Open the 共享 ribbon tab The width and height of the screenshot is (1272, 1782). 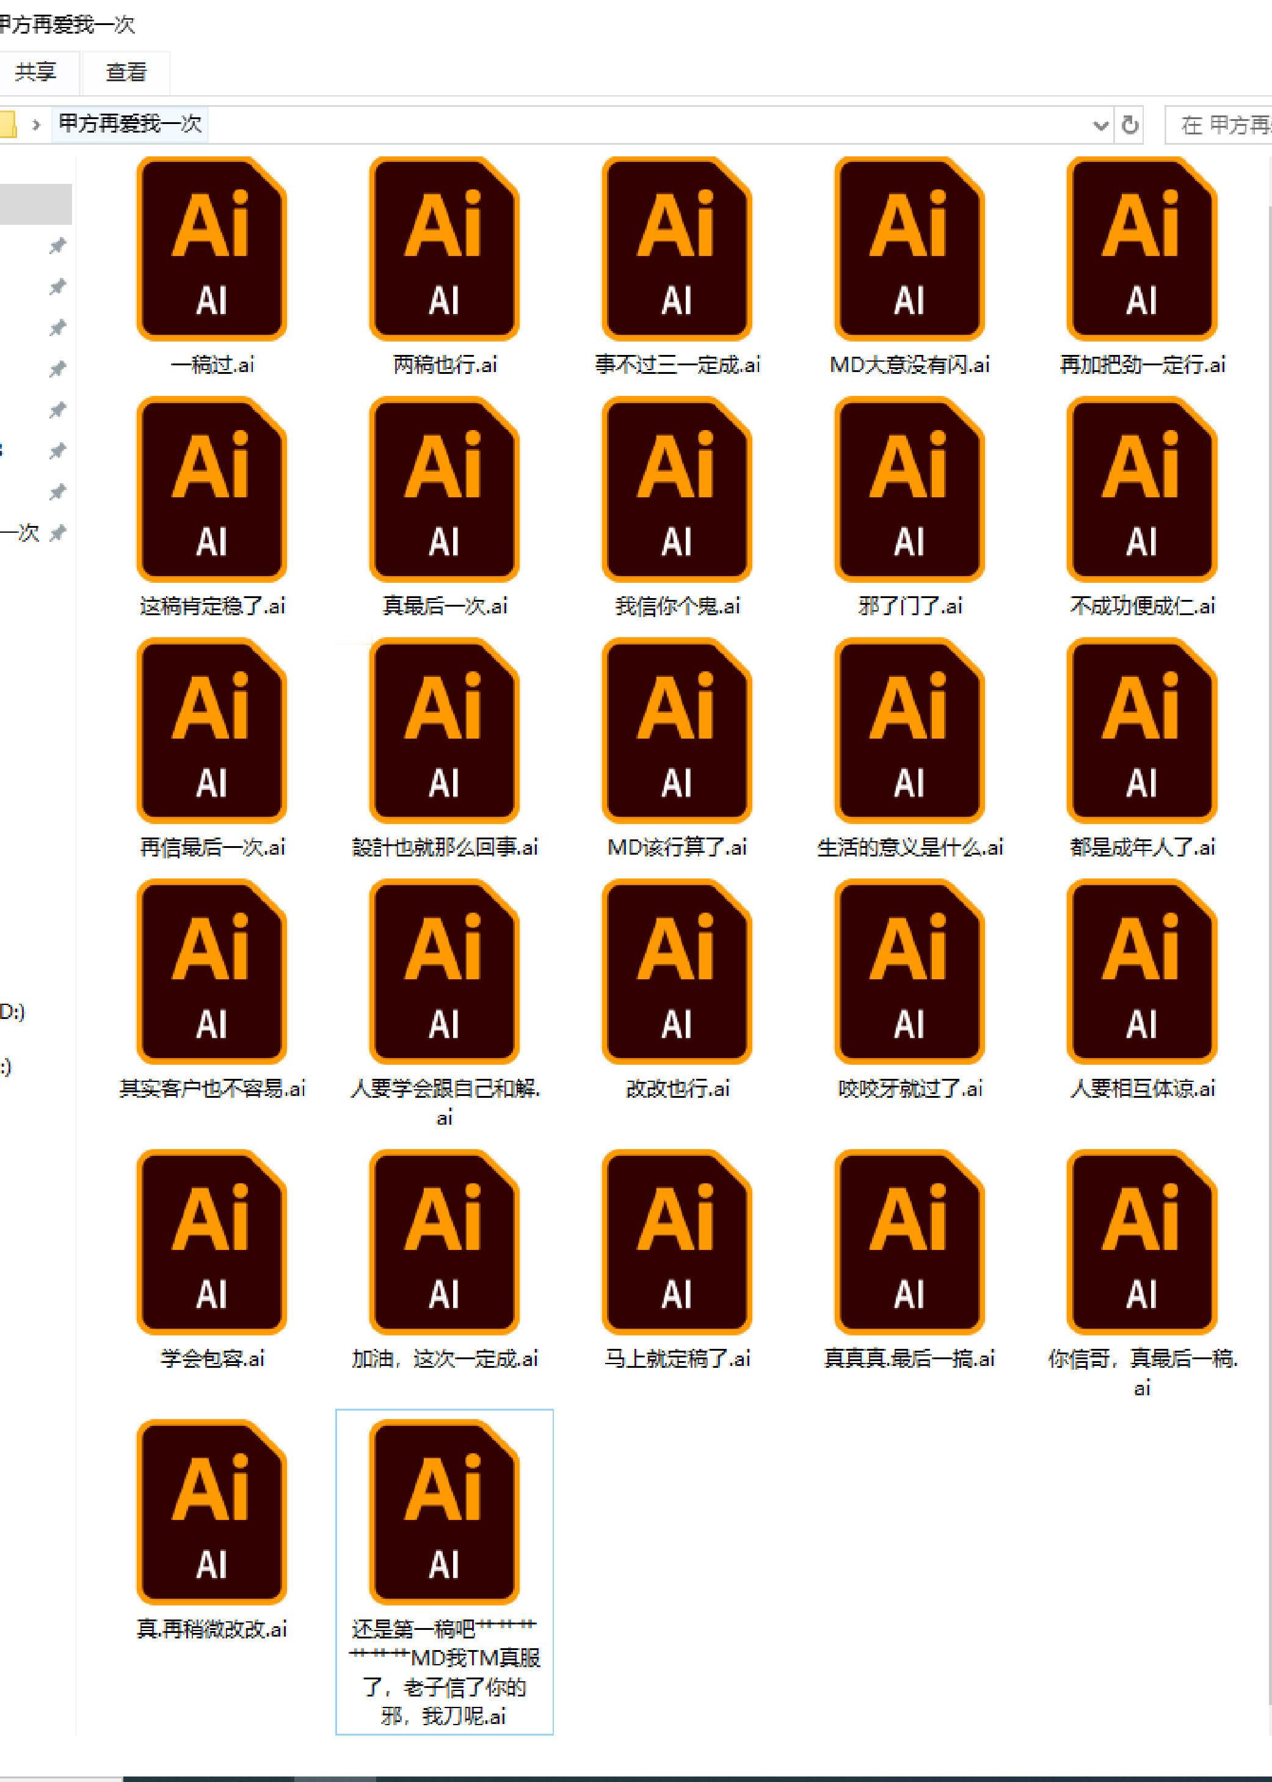(x=36, y=72)
